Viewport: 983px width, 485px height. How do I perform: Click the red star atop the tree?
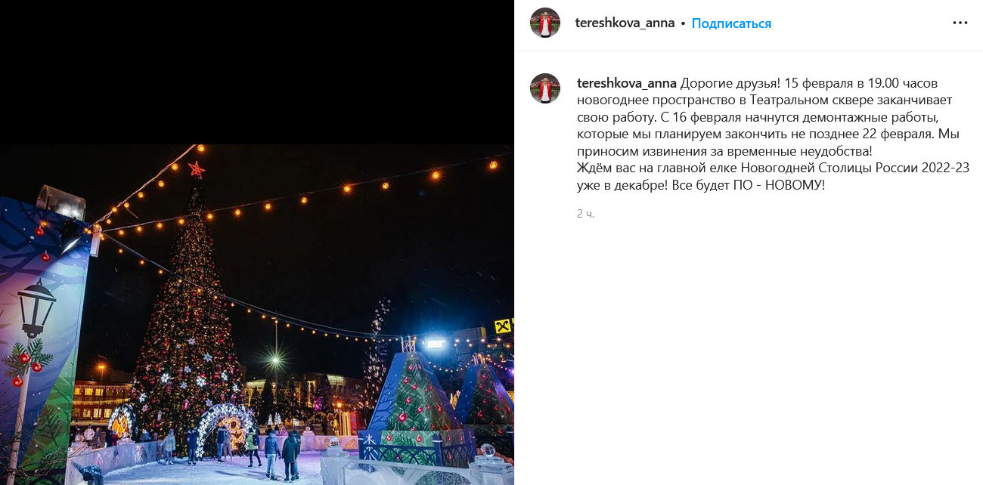(197, 169)
